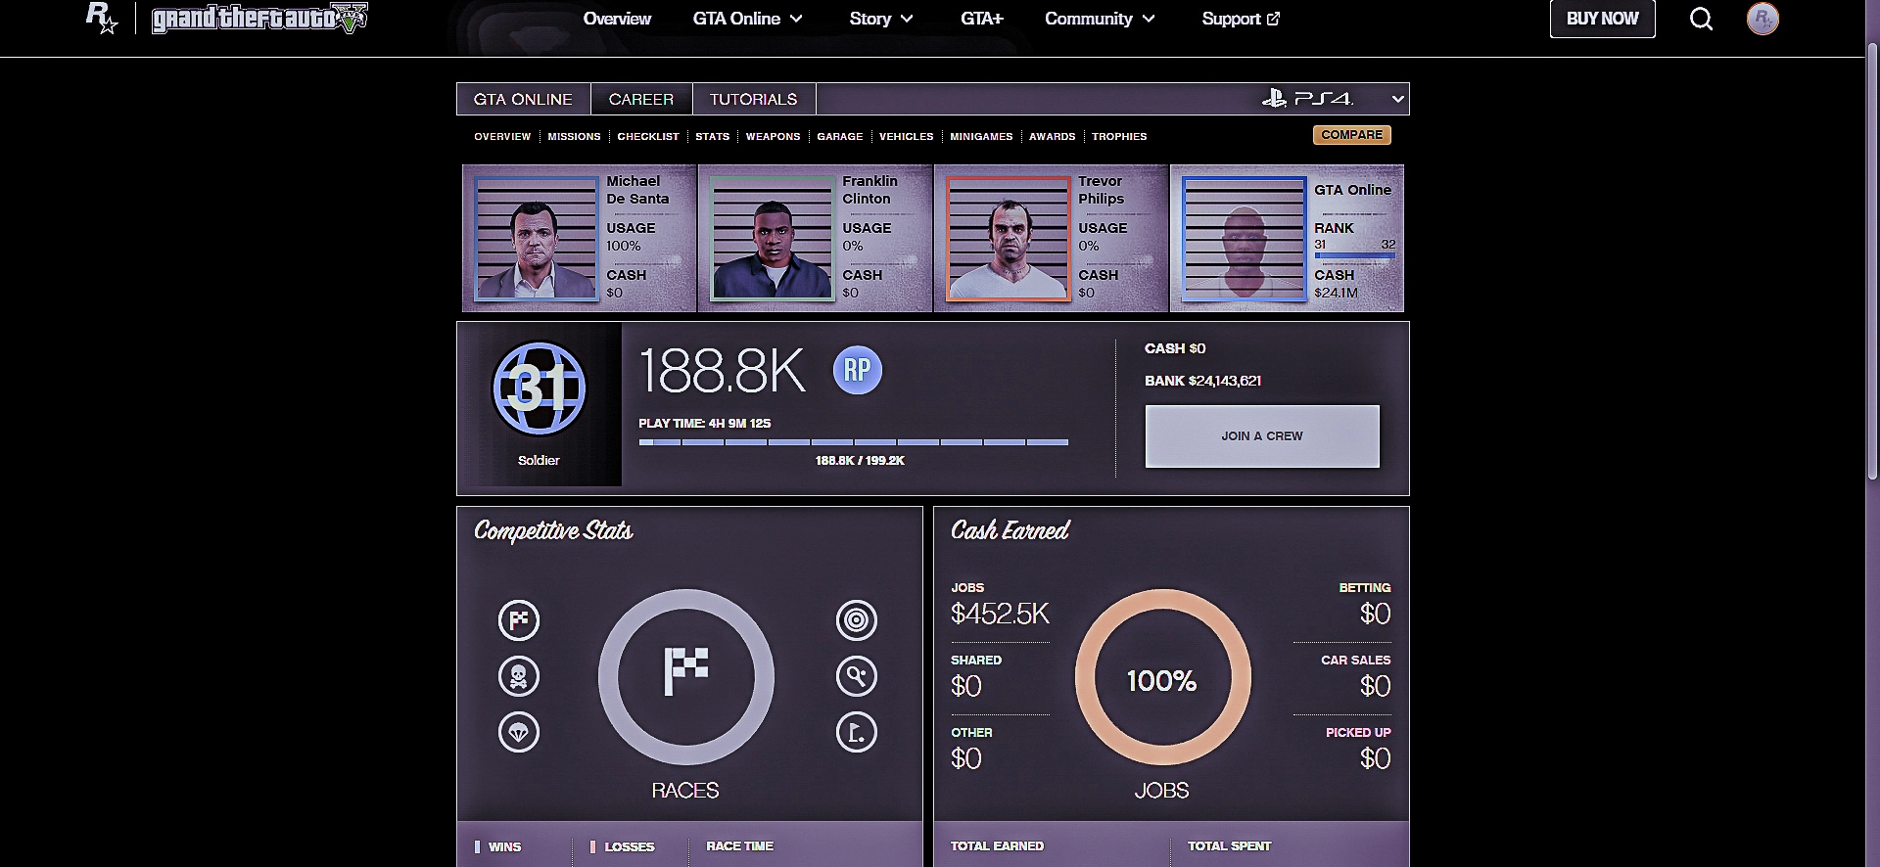Image resolution: width=1880 pixels, height=867 pixels.
Task: Click the OTHER $0 amount
Action: (966, 758)
